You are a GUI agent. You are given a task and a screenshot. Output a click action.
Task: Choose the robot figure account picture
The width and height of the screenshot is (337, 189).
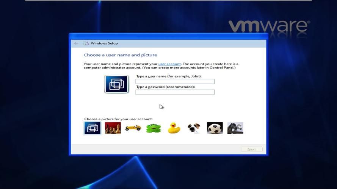[235, 128]
